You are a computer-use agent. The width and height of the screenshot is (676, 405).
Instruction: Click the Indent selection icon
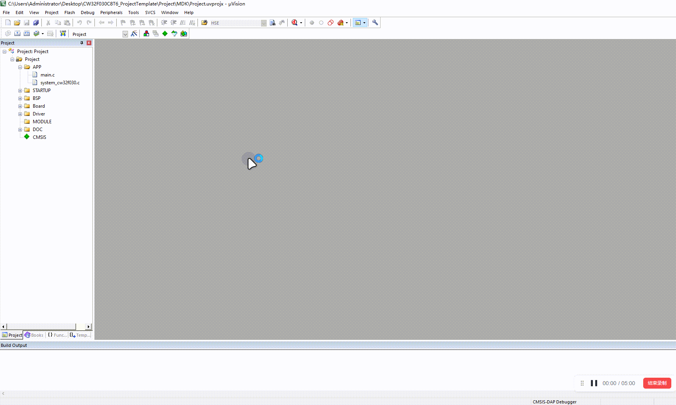click(164, 23)
